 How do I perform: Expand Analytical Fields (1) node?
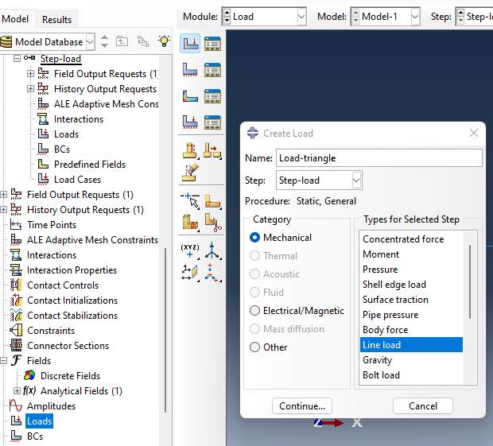tap(17, 390)
